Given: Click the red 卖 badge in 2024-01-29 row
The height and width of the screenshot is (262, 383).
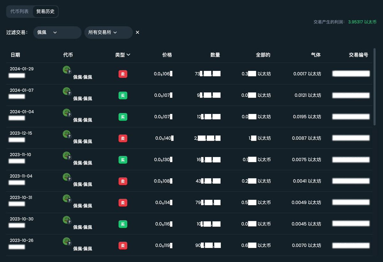Looking at the screenshot, I should (123, 74).
